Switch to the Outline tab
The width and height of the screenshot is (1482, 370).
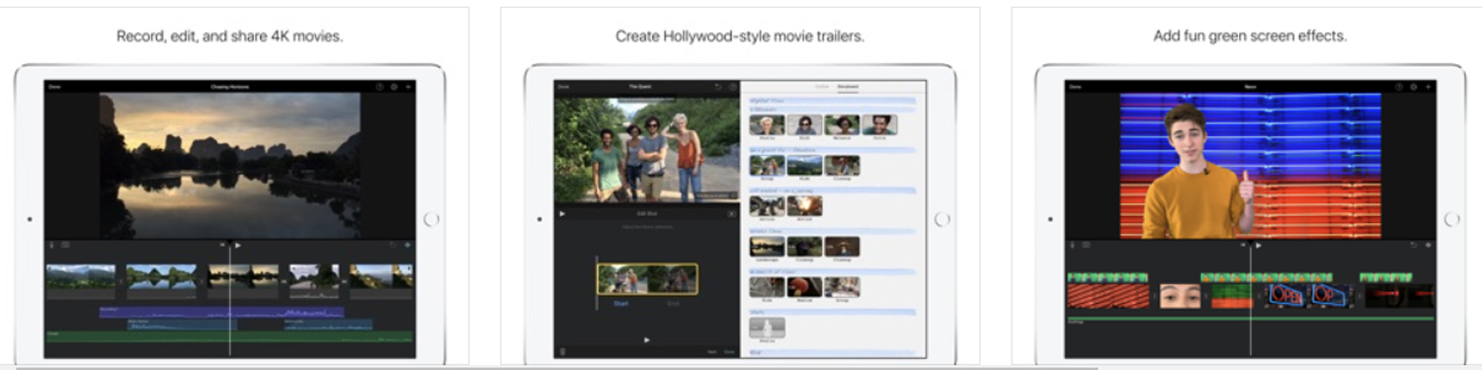pos(821,87)
